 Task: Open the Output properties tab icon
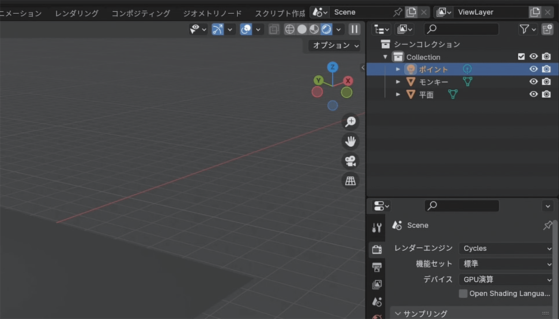[x=377, y=267]
